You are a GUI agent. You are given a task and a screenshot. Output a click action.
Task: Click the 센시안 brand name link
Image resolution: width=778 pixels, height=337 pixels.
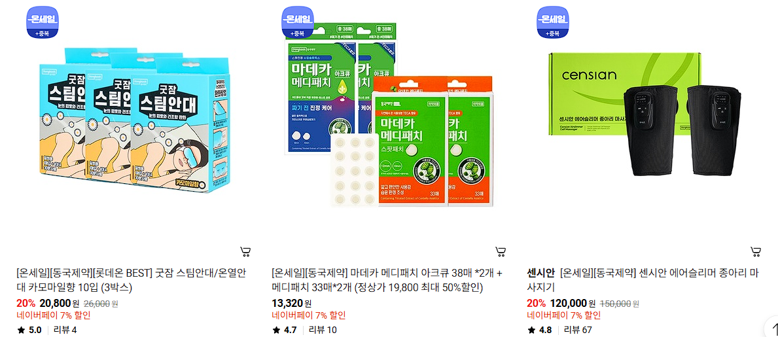[x=540, y=274]
